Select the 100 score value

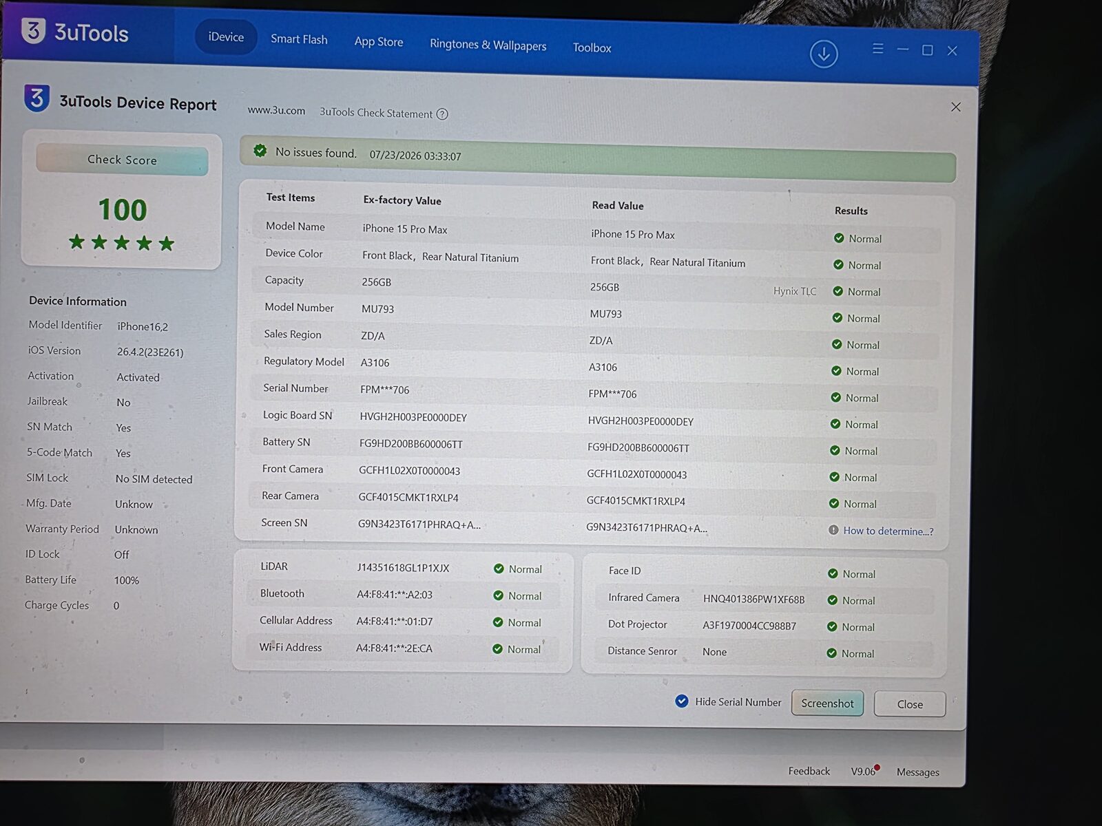pyautogui.click(x=123, y=210)
